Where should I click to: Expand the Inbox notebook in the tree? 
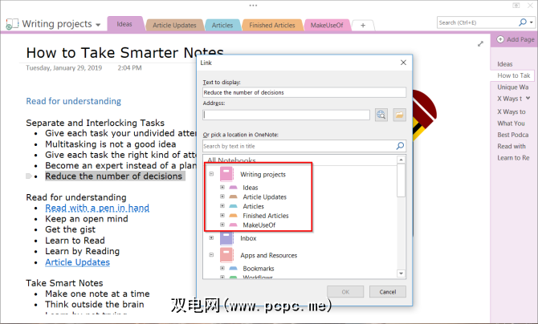coord(211,237)
